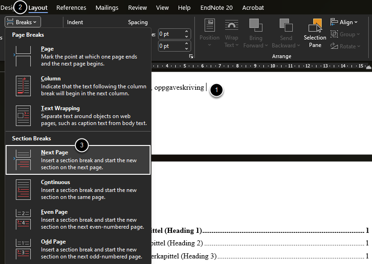Image resolution: width=372 pixels, height=264 pixels.
Task: Open the Help ribbon tab
Action: coord(184,7)
